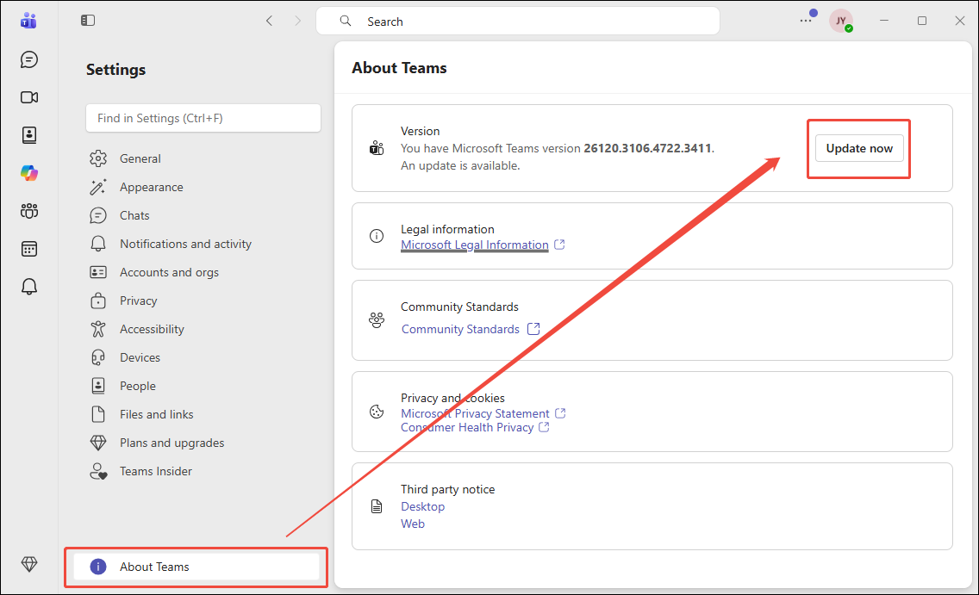Click the premium diamond icon at bottom-left
This screenshot has height=595, width=979.
click(28, 565)
